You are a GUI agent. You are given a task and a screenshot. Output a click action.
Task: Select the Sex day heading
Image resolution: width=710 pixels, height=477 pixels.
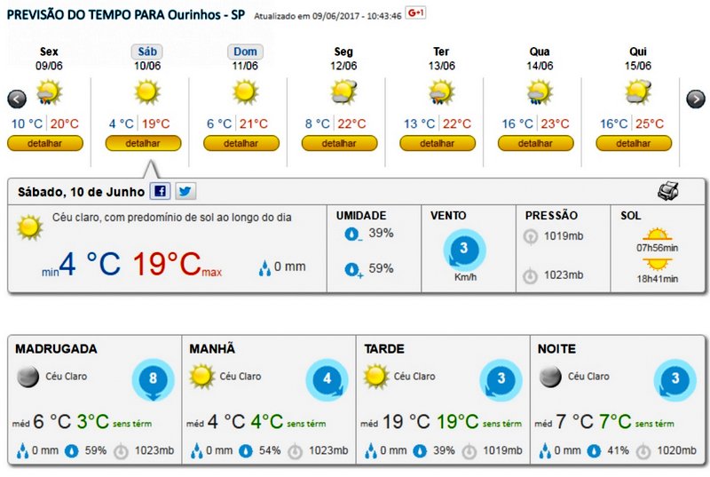pos(49,52)
